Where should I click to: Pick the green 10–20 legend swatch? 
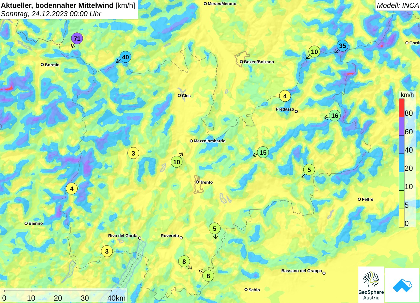tap(401, 181)
